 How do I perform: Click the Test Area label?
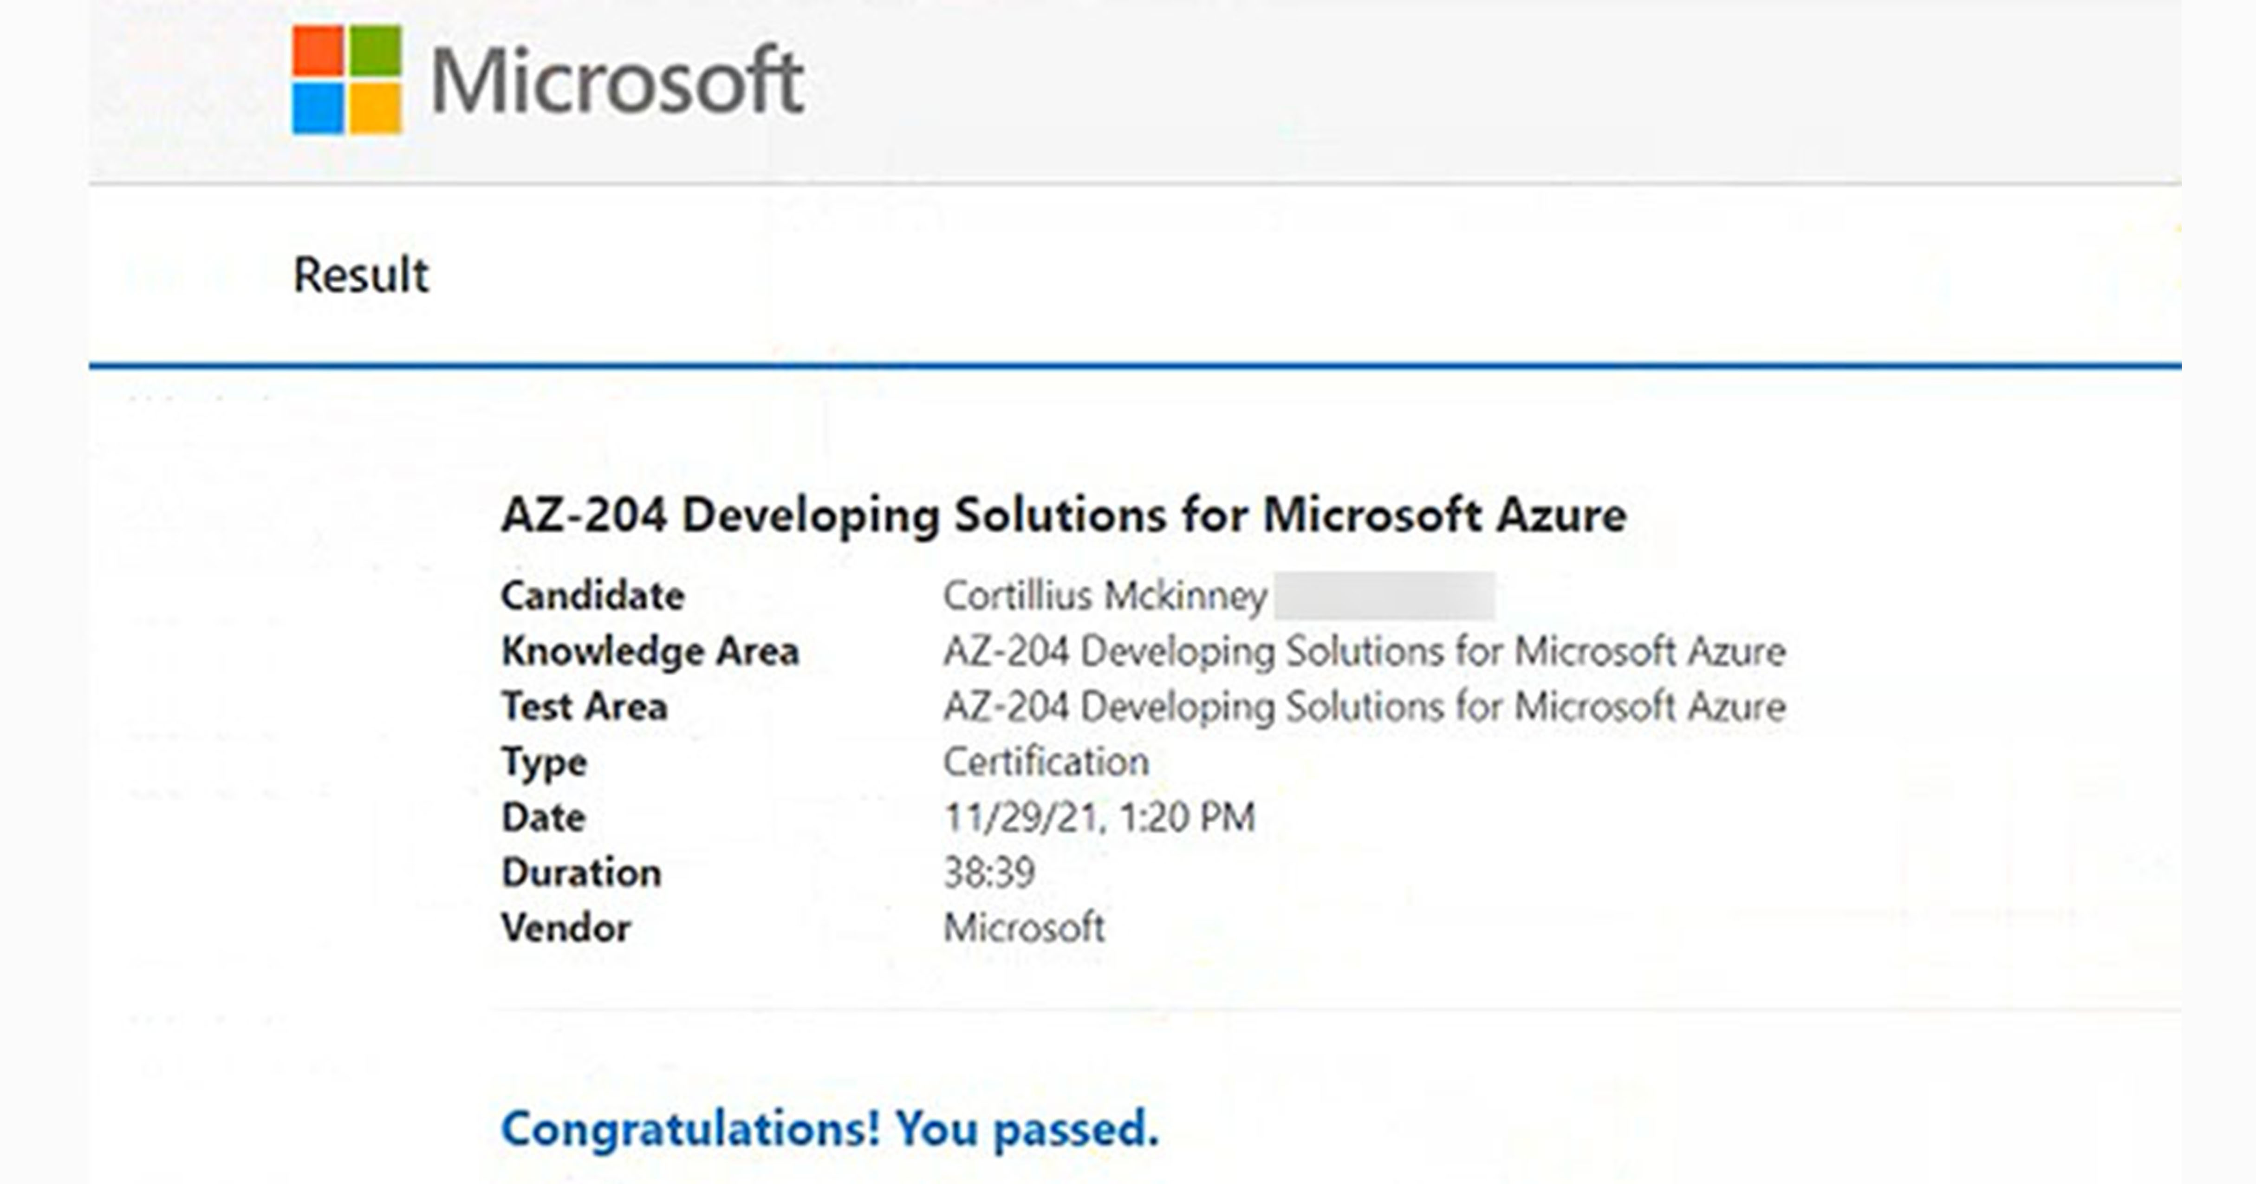[584, 707]
